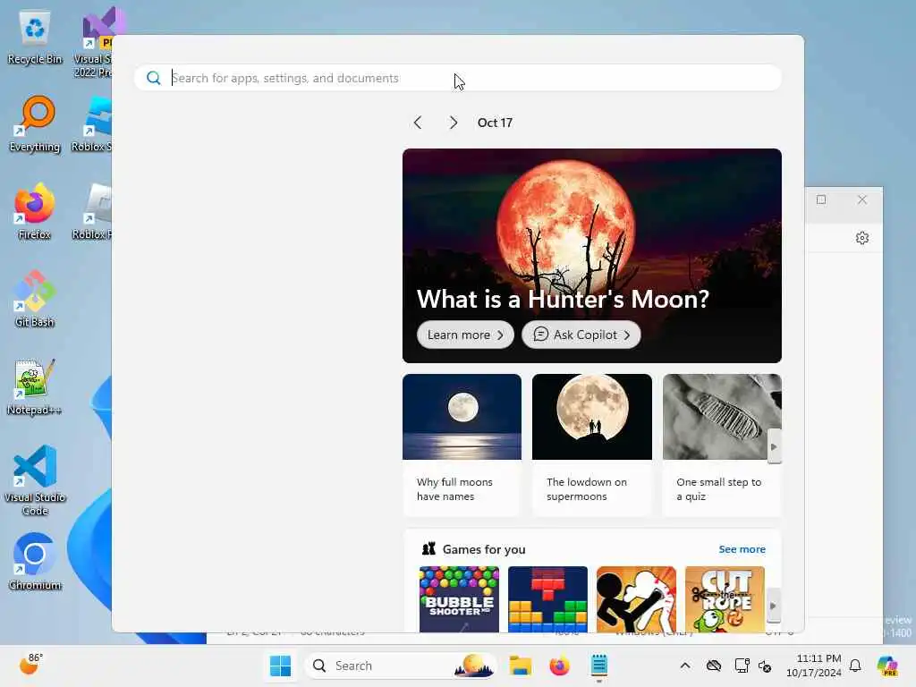Open the Recycle Bin desktop icon
The image size is (916, 687).
(35, 38)
